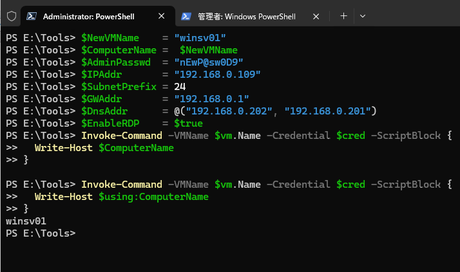Close the 管理者: Windows PowerShell tab
The height and width of the screenshot is (272, 460).
[x=316, y=16]
